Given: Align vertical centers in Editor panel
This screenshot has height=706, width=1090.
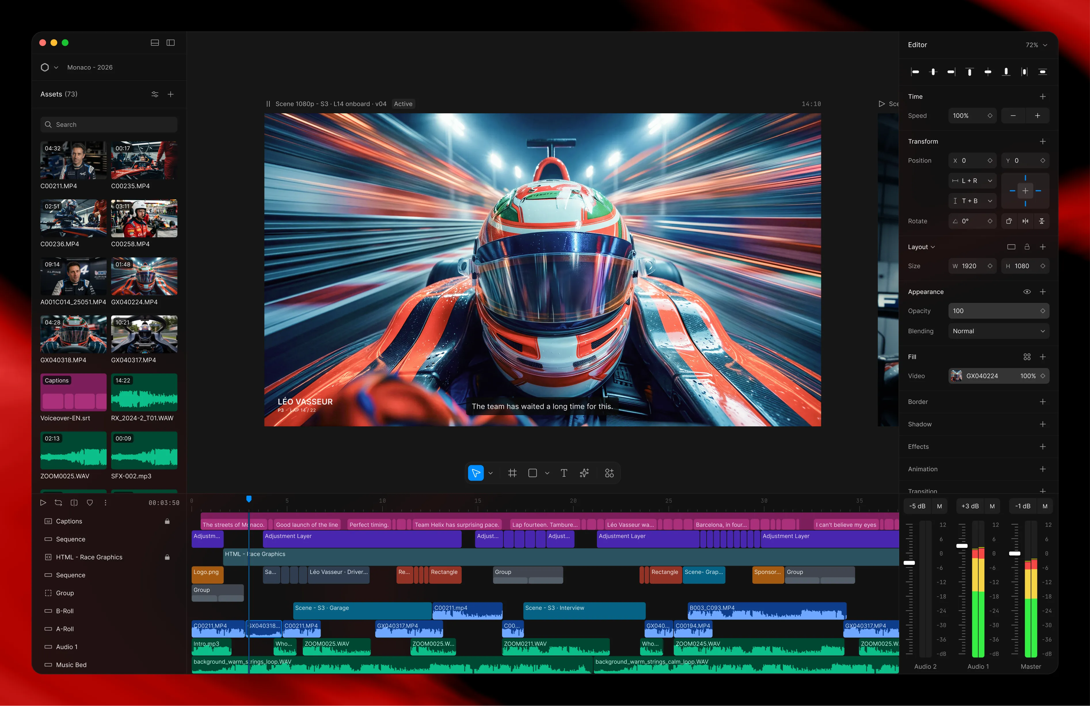Looking at the screenshot, I should click(988, 72).
